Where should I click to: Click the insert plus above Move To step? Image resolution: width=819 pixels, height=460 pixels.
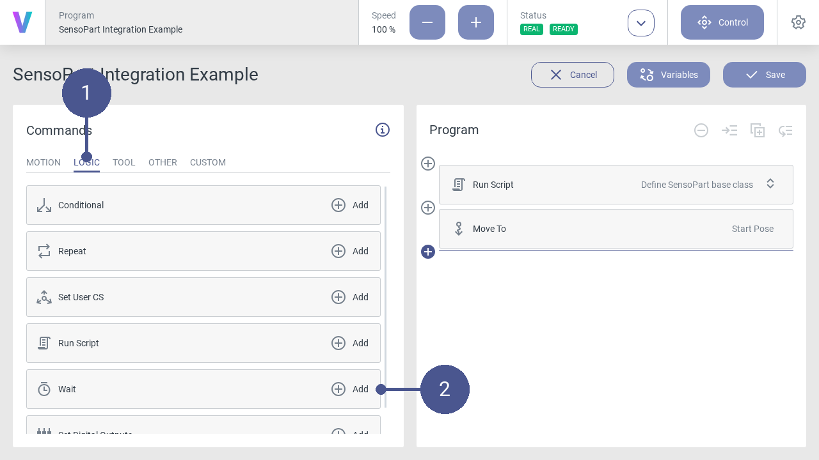[x=428, y=208]
